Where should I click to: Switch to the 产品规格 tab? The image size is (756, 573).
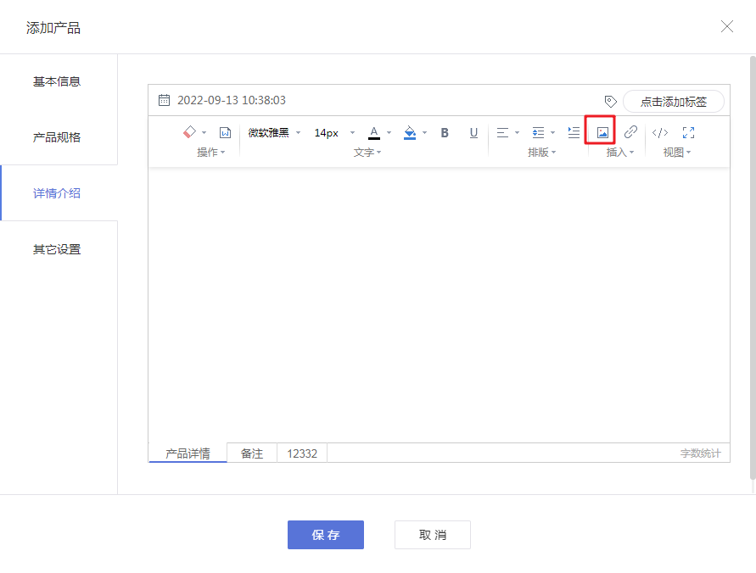pyautogui.click(x=57, y=137)
